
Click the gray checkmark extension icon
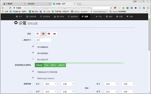point(119,8)
